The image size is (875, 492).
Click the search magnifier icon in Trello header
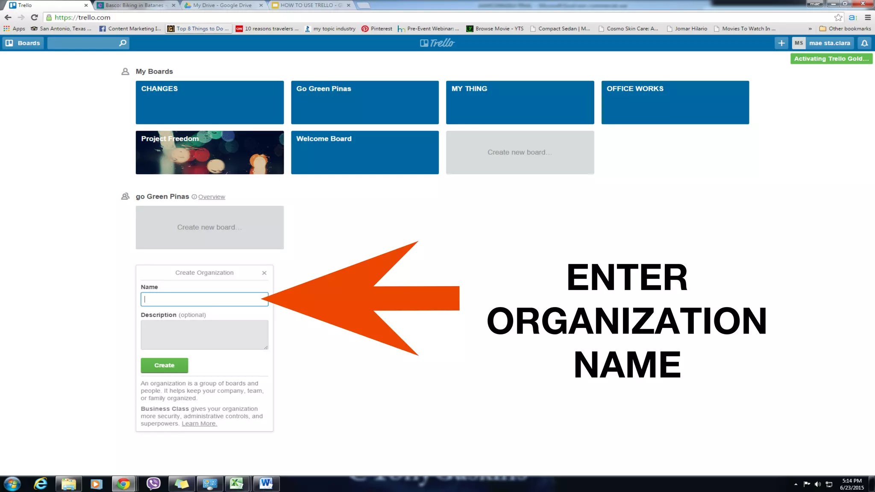(123, 43)
